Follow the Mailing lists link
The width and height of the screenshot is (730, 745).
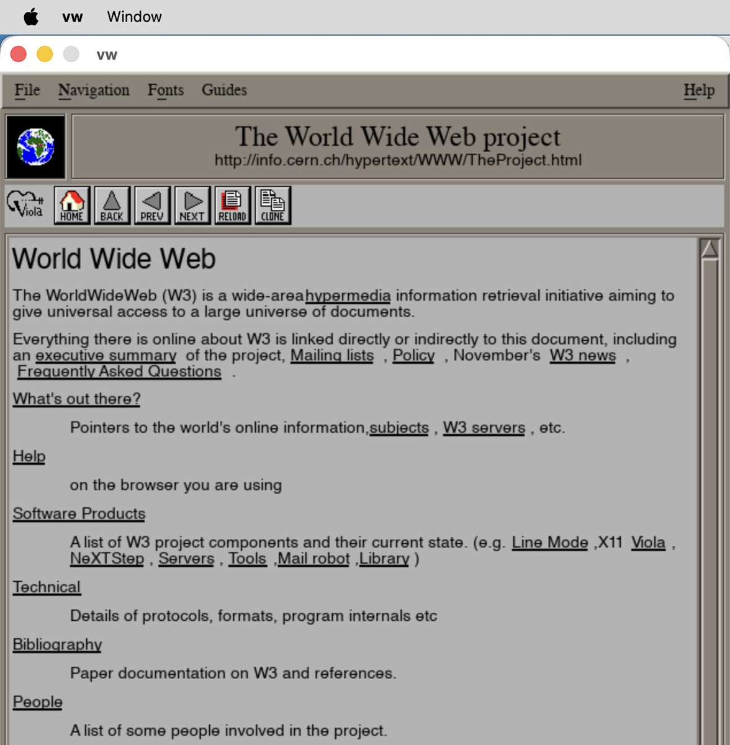pos(332,355)
